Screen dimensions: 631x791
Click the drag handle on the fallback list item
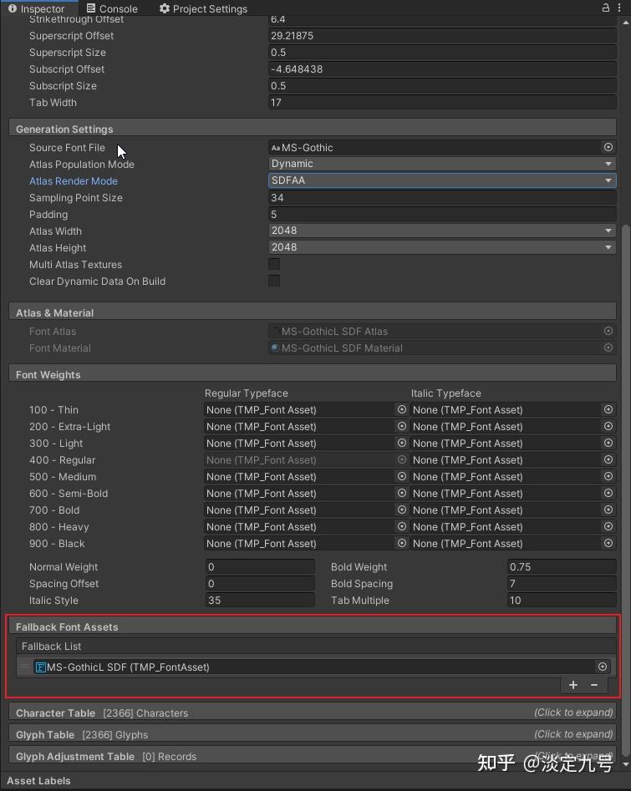[26, 667]
